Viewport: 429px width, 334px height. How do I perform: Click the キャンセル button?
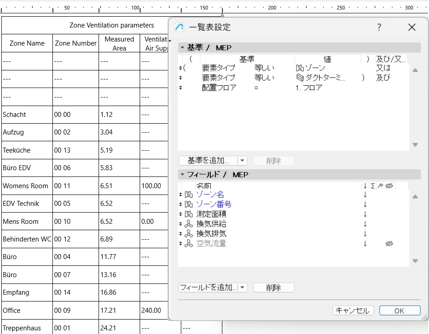[x=353, y=311]
